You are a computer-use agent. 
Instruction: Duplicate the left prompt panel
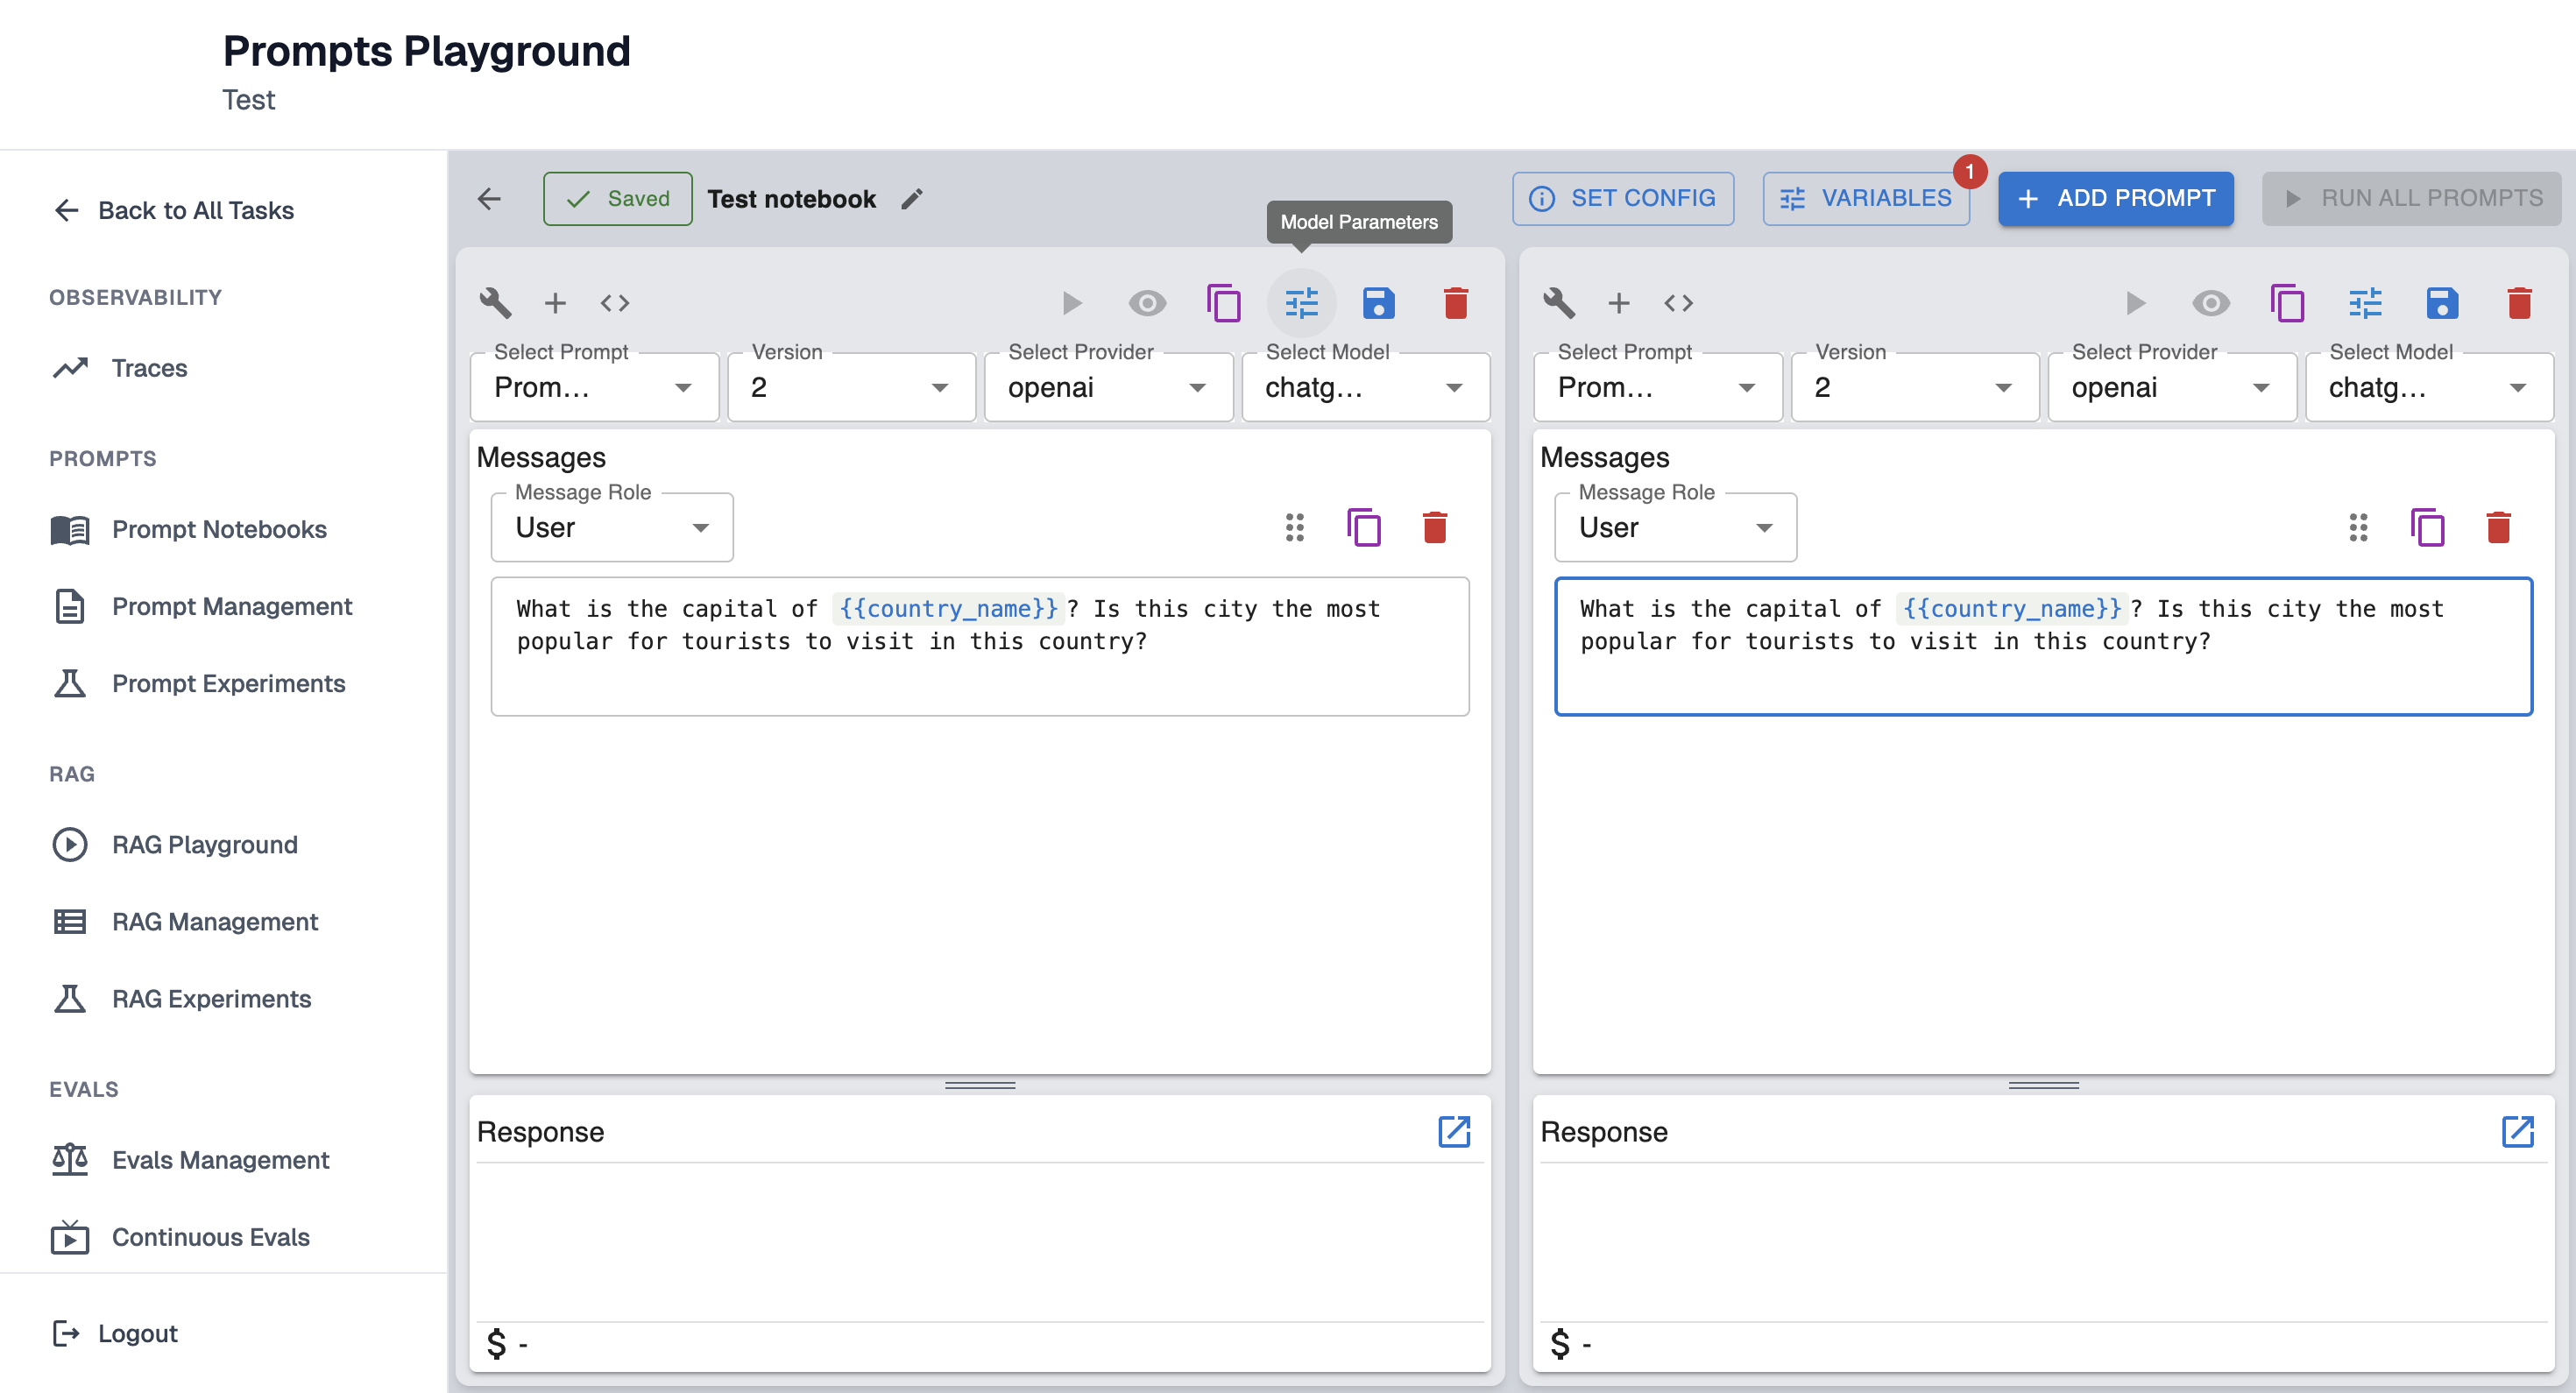pos(1223,303)
